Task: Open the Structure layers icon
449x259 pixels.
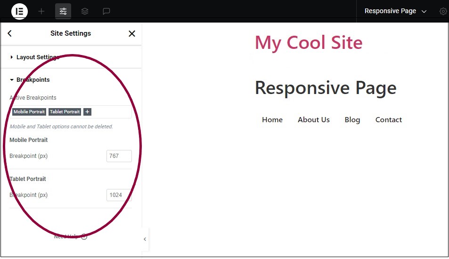Action: pos(85,11)
